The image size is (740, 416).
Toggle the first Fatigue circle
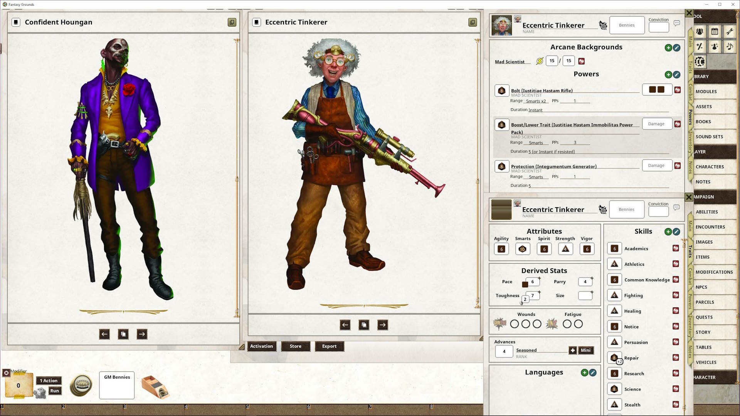567,324
